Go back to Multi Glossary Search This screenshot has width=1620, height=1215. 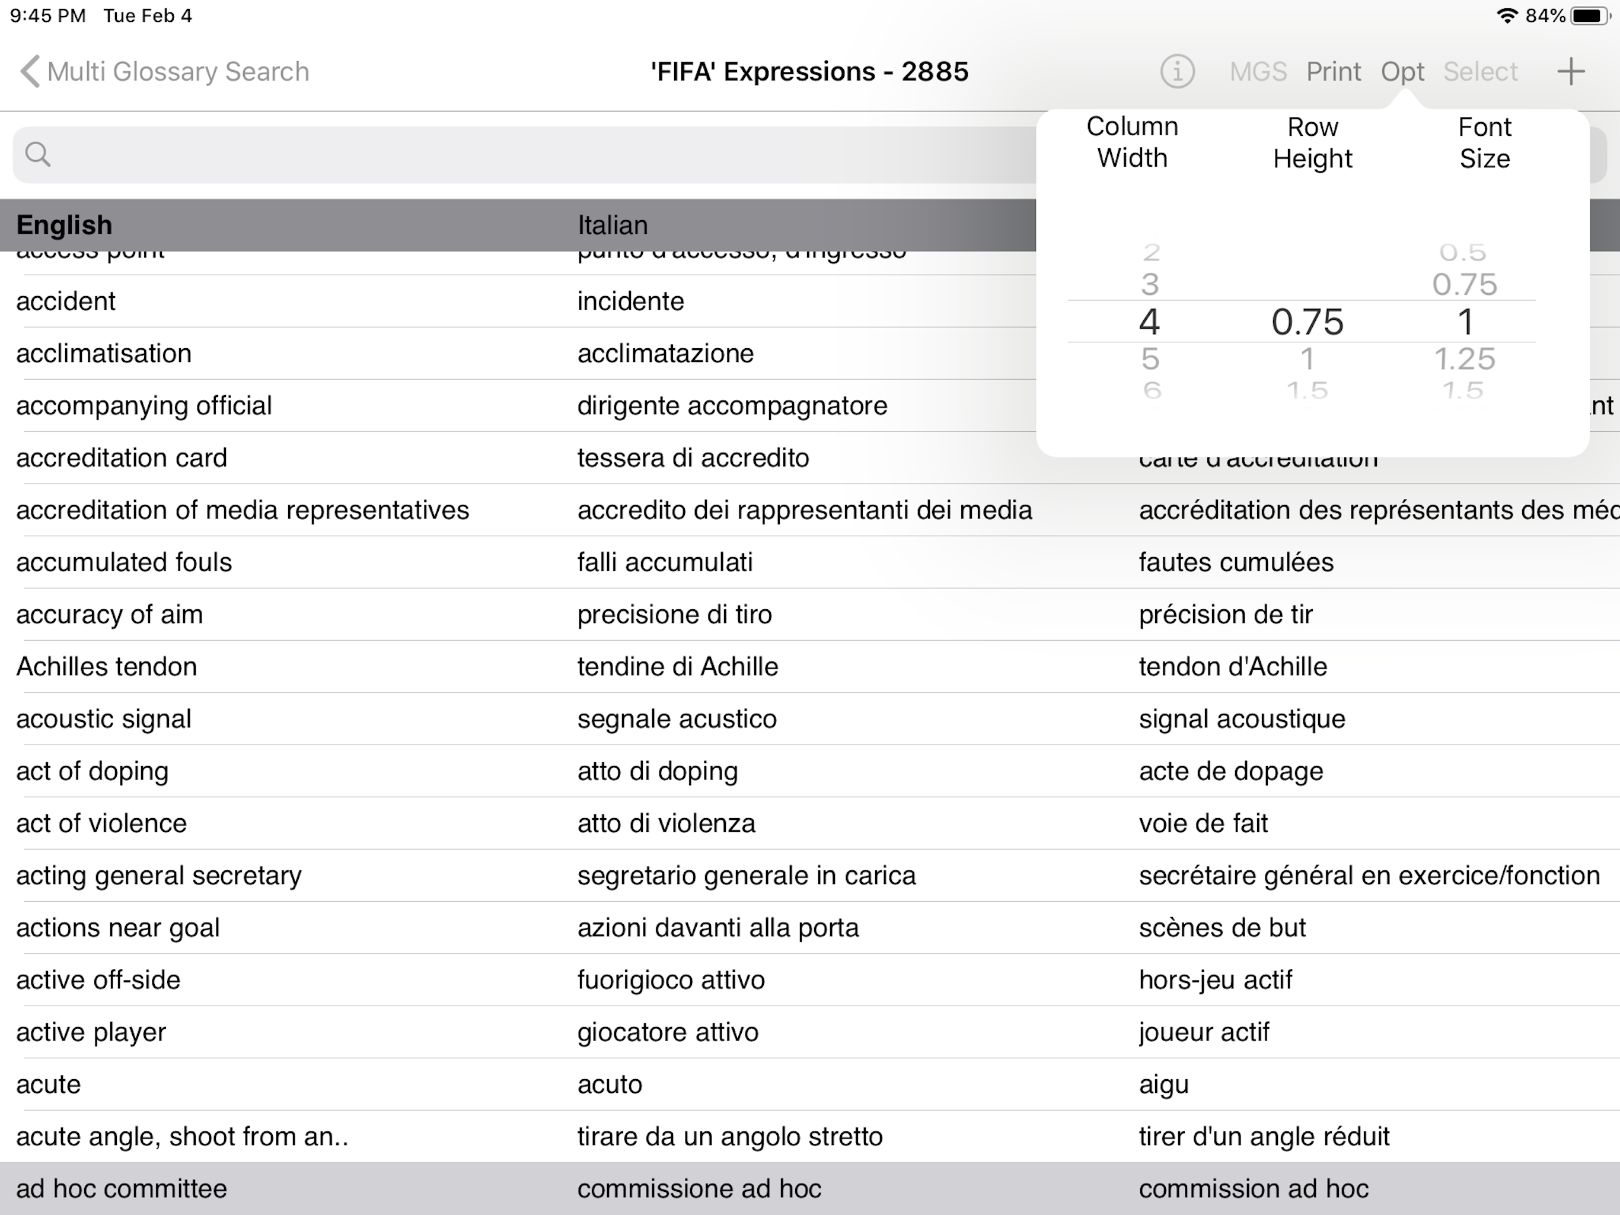[x=165, y=72]
